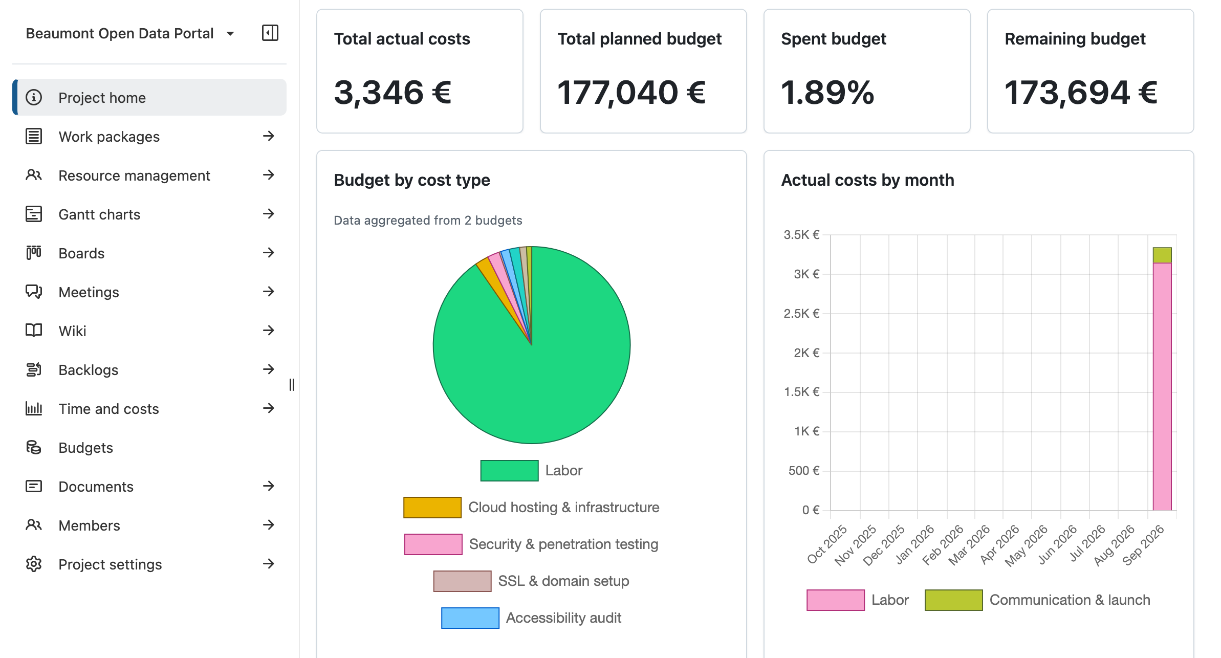1221x658 pixels.
Task: Expand the Documents submenu arrow
Action: (269, 486)
